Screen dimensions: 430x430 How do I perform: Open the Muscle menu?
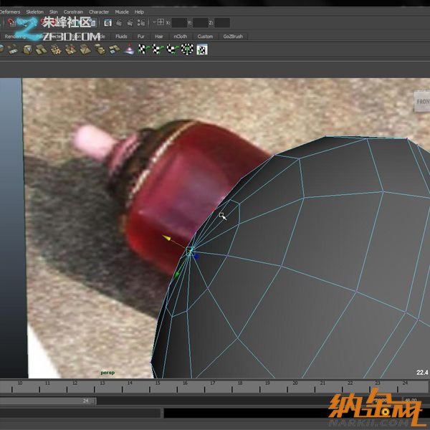tap(121, 12)
